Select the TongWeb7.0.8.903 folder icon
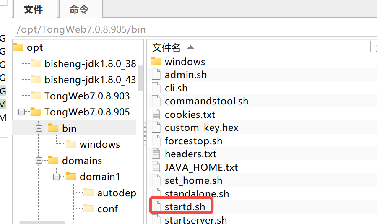 [36, 96]
